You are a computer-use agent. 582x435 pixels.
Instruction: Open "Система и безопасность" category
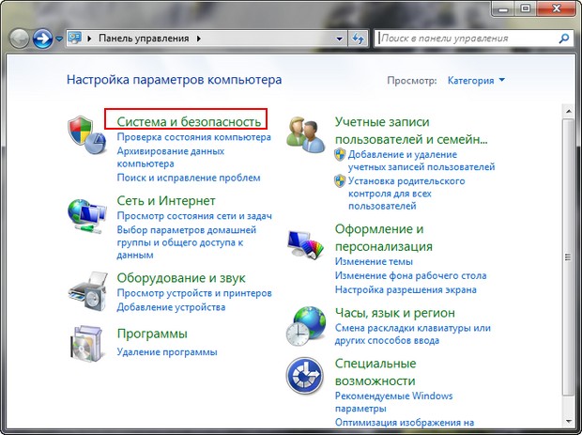coord(189,121)
